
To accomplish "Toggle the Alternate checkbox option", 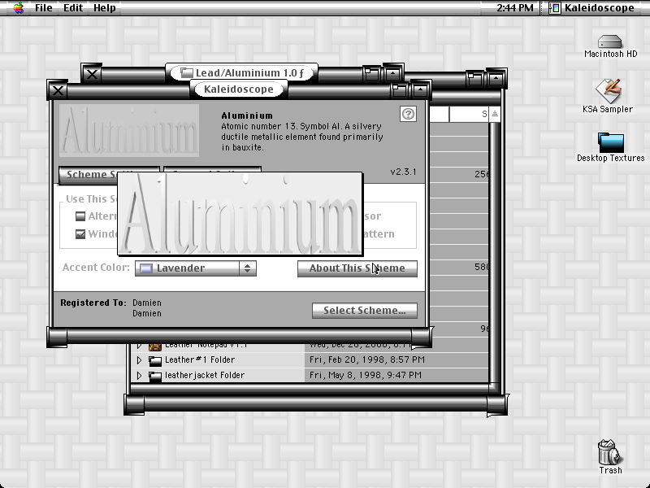I will coord(80,216).
